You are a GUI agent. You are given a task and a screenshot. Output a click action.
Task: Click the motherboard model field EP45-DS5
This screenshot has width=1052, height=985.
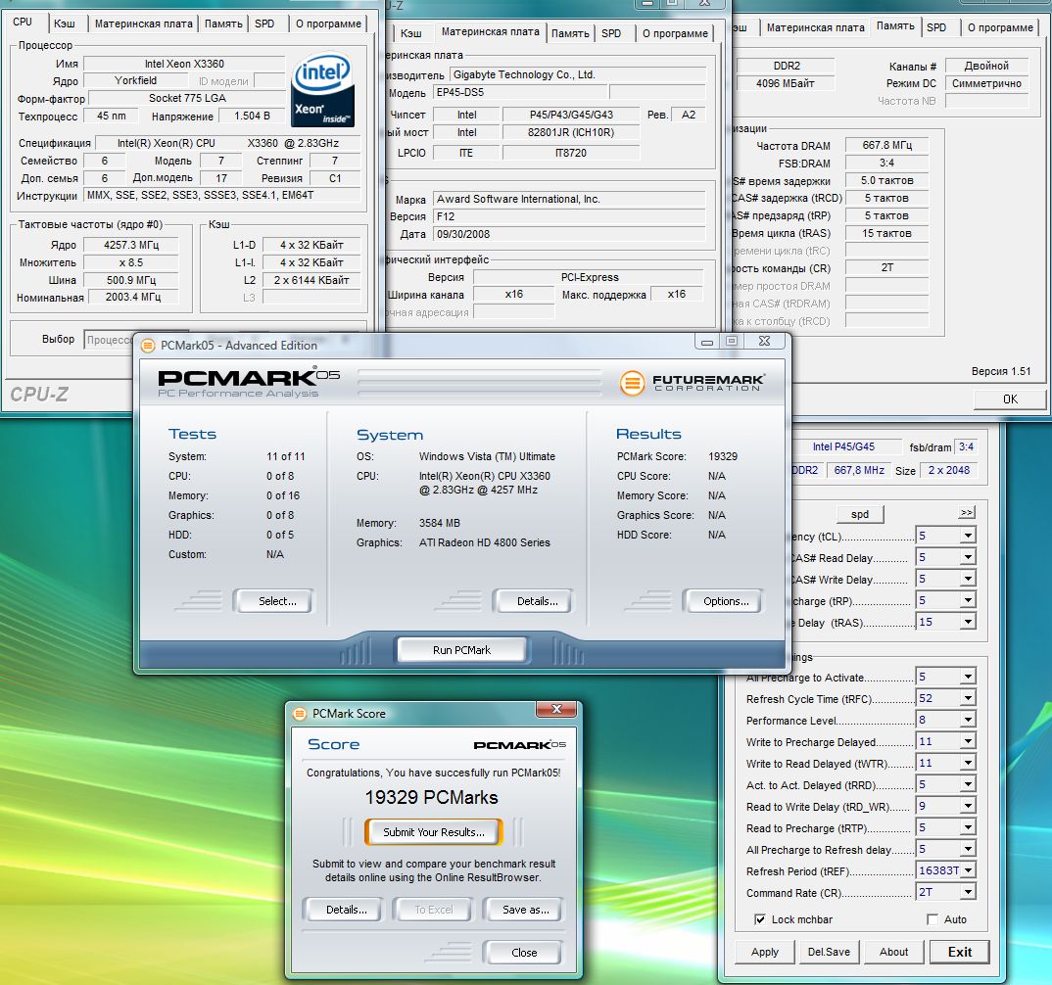pyautogui.click(x=520, y=93)
